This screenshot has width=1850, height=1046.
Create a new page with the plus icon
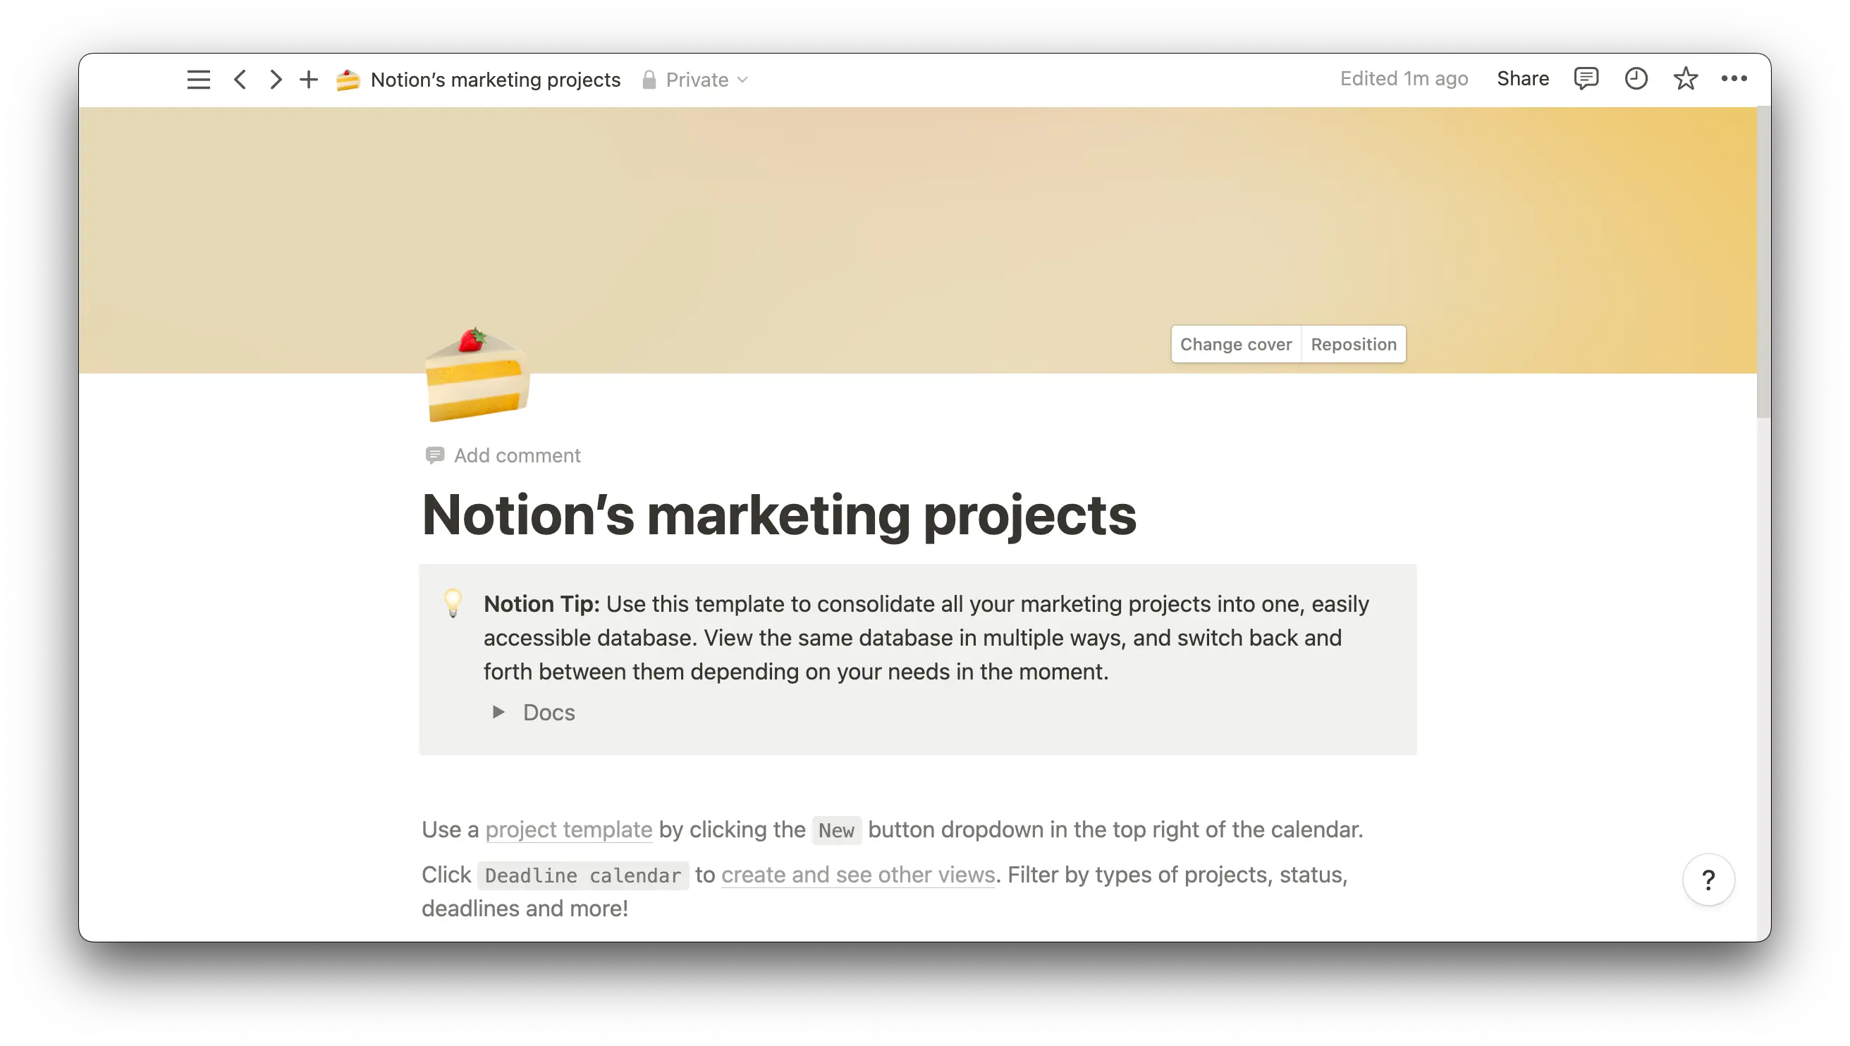coord(309,79)
